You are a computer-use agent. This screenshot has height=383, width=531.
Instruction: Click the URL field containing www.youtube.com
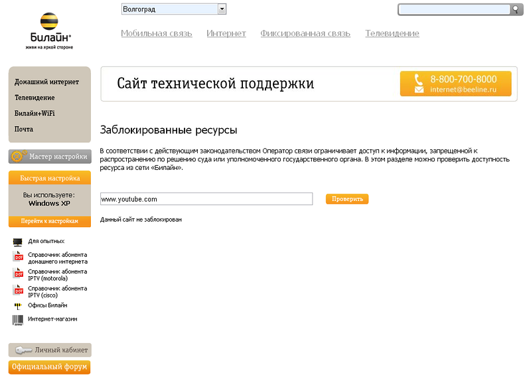point(206,199)
